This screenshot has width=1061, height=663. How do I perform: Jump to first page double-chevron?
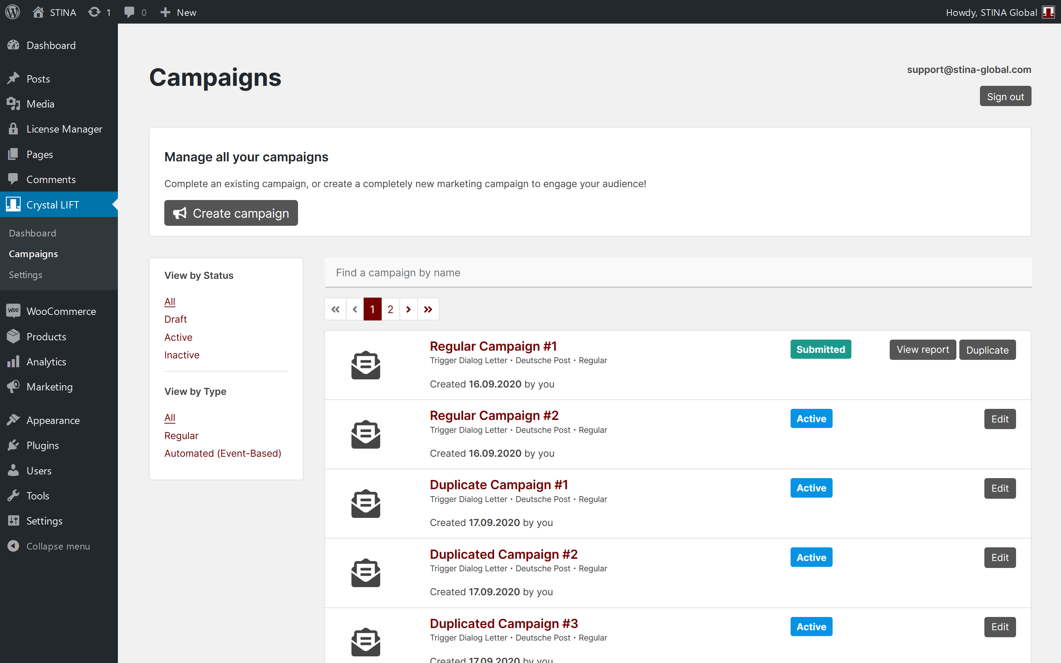coord(335,309)
